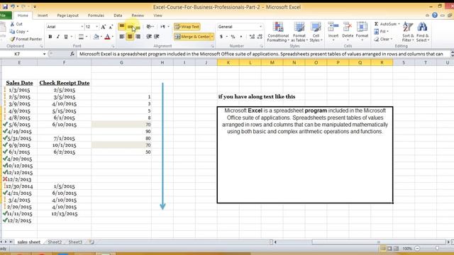Apply Percent Style

tap(233, 37)
